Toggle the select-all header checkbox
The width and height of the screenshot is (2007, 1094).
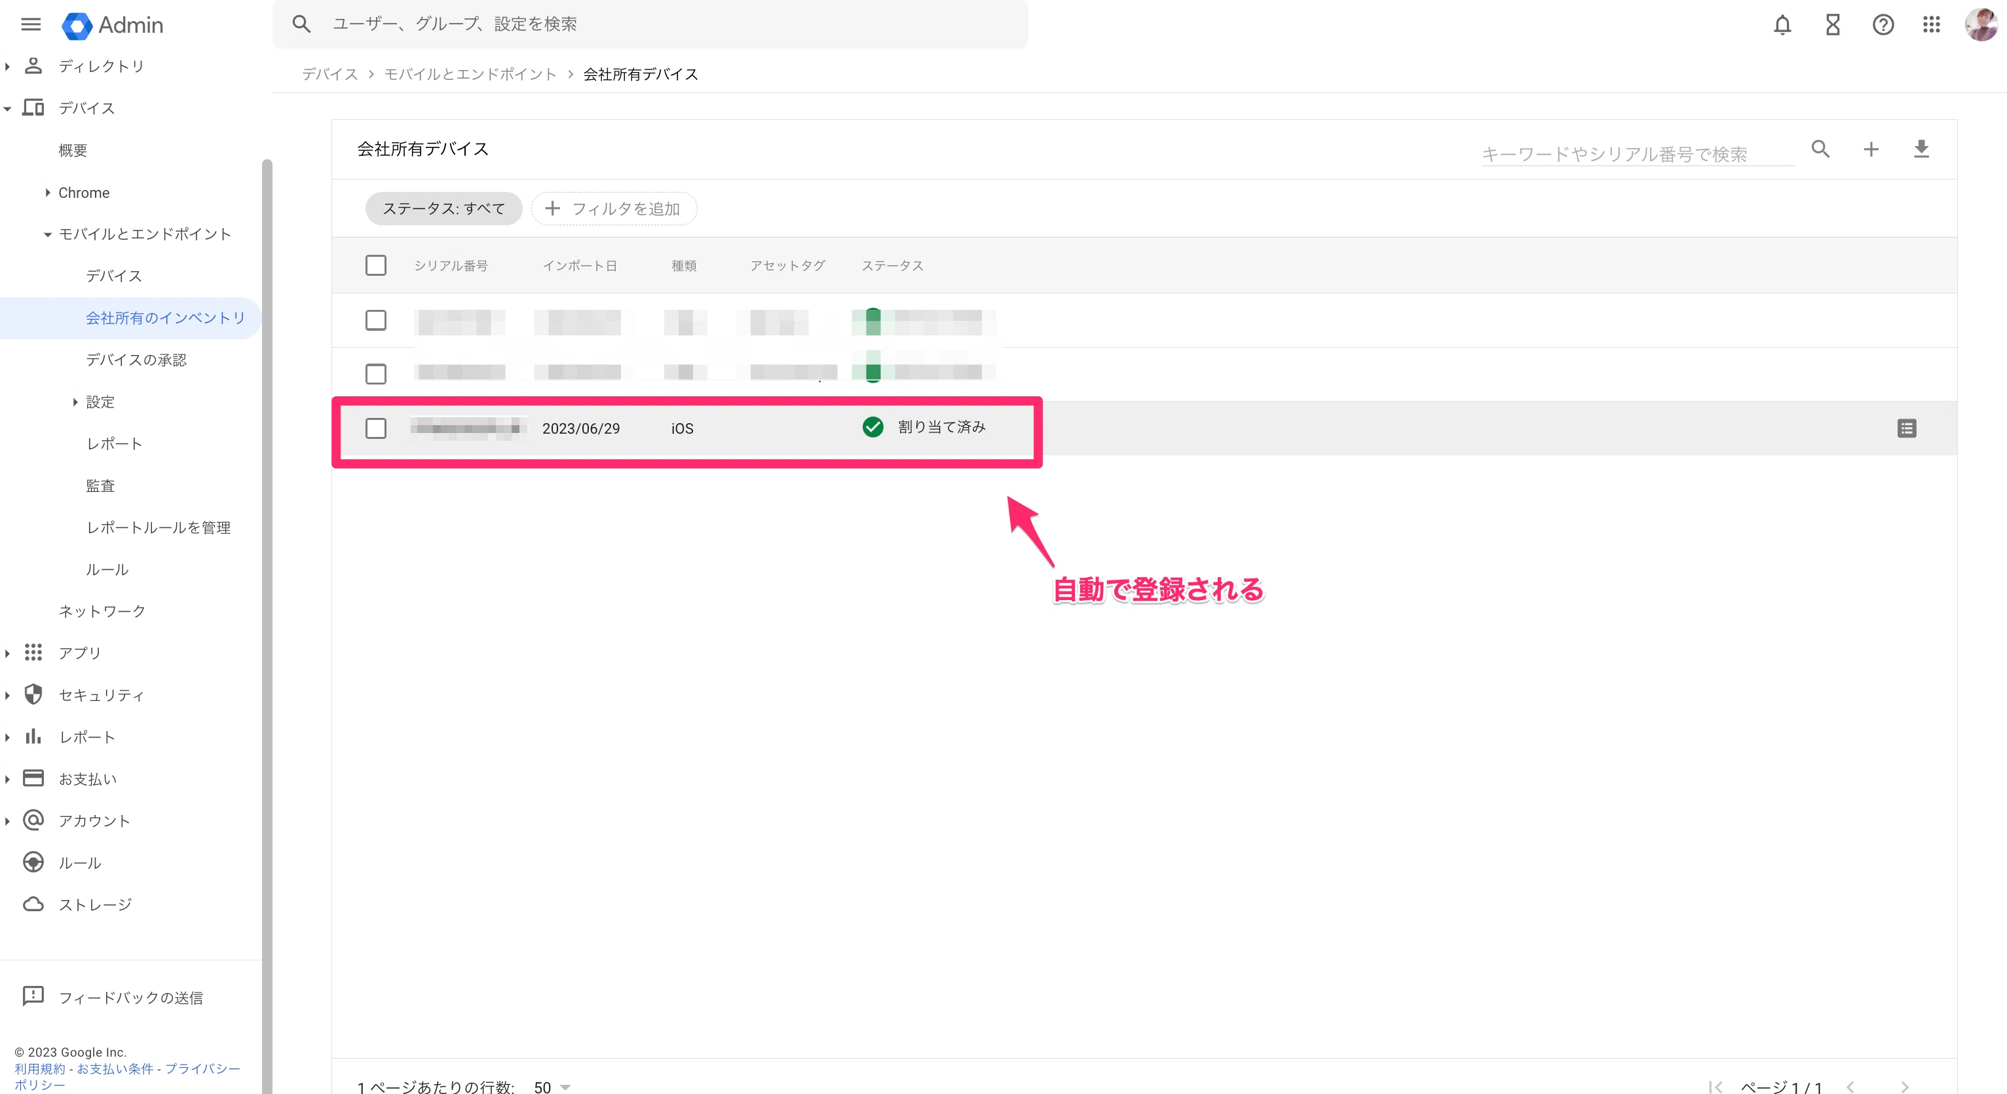375,265
